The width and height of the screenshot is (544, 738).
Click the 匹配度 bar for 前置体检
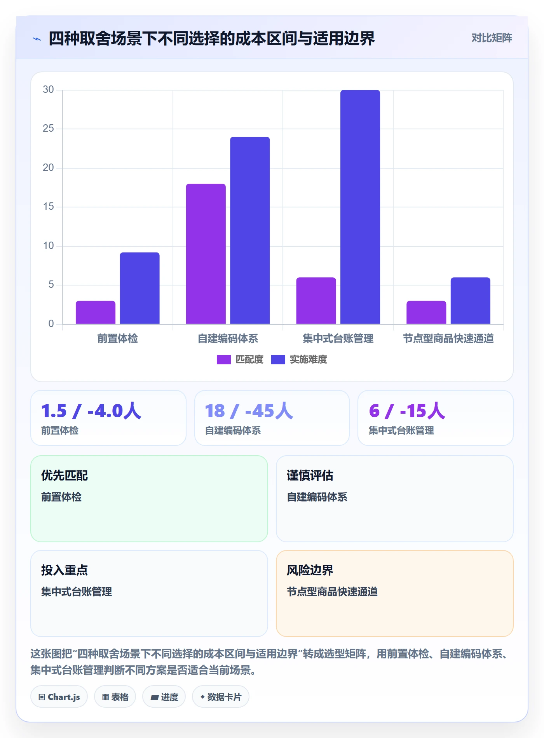point(96,312)
